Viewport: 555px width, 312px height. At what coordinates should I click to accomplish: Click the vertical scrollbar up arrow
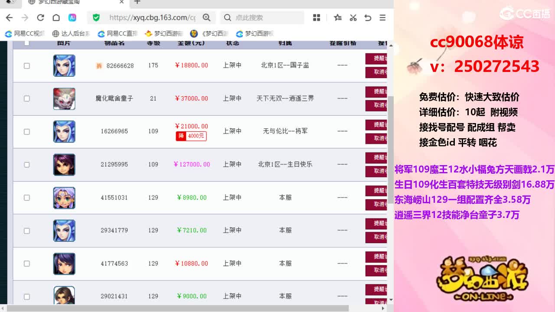click(x=391, y=45)
